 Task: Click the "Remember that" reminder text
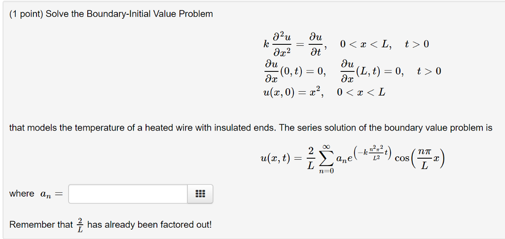(41, 224)
